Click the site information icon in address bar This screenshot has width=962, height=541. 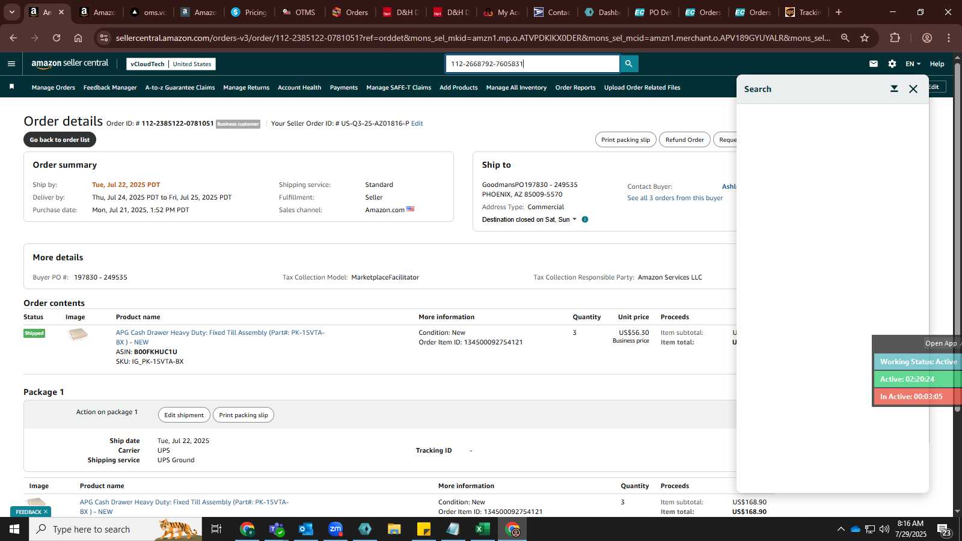click(104, 38)
